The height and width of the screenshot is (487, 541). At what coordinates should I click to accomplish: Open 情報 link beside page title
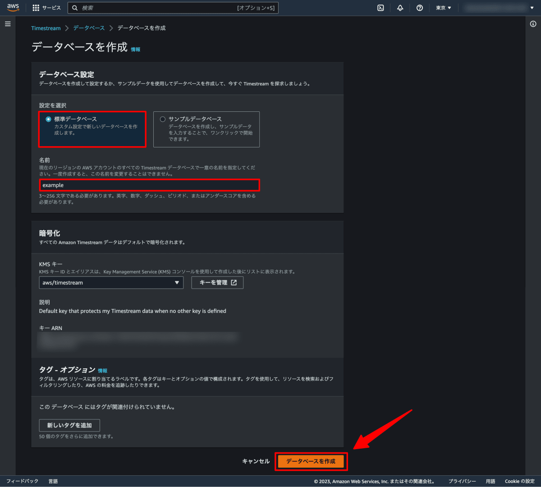point(135,50)
